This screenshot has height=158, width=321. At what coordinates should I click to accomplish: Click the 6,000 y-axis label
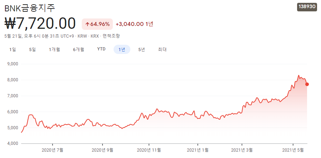pos(14,112)
